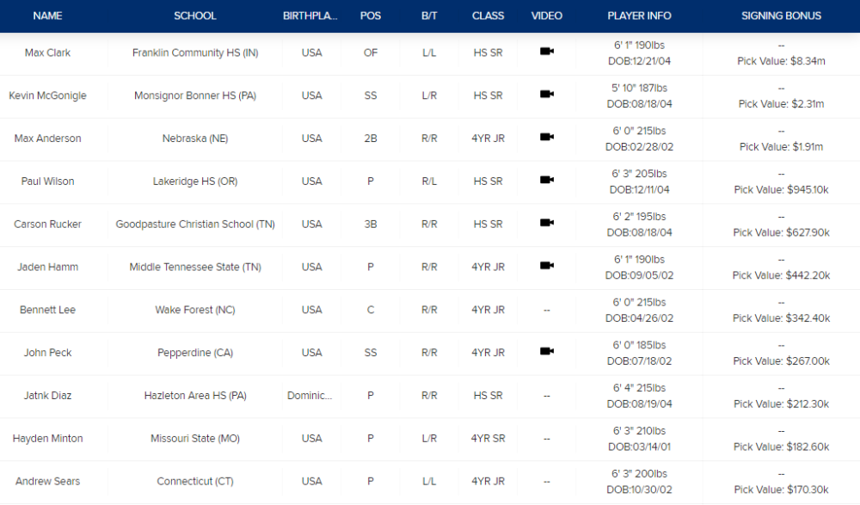Open Bennett Lee's player profile

click(48, 310)
